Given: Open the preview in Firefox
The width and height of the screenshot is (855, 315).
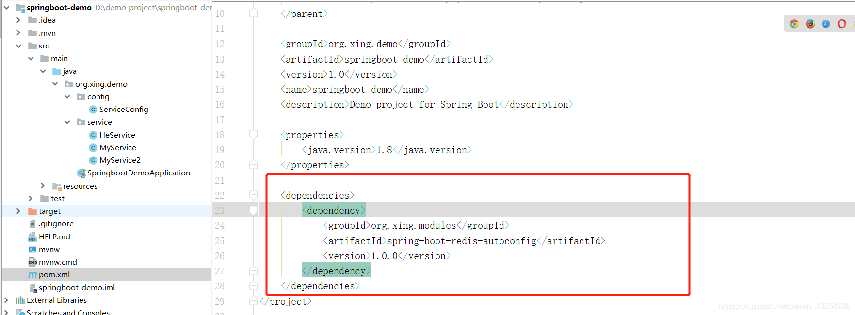Looking at the screenshot, I should pos(810,23).
